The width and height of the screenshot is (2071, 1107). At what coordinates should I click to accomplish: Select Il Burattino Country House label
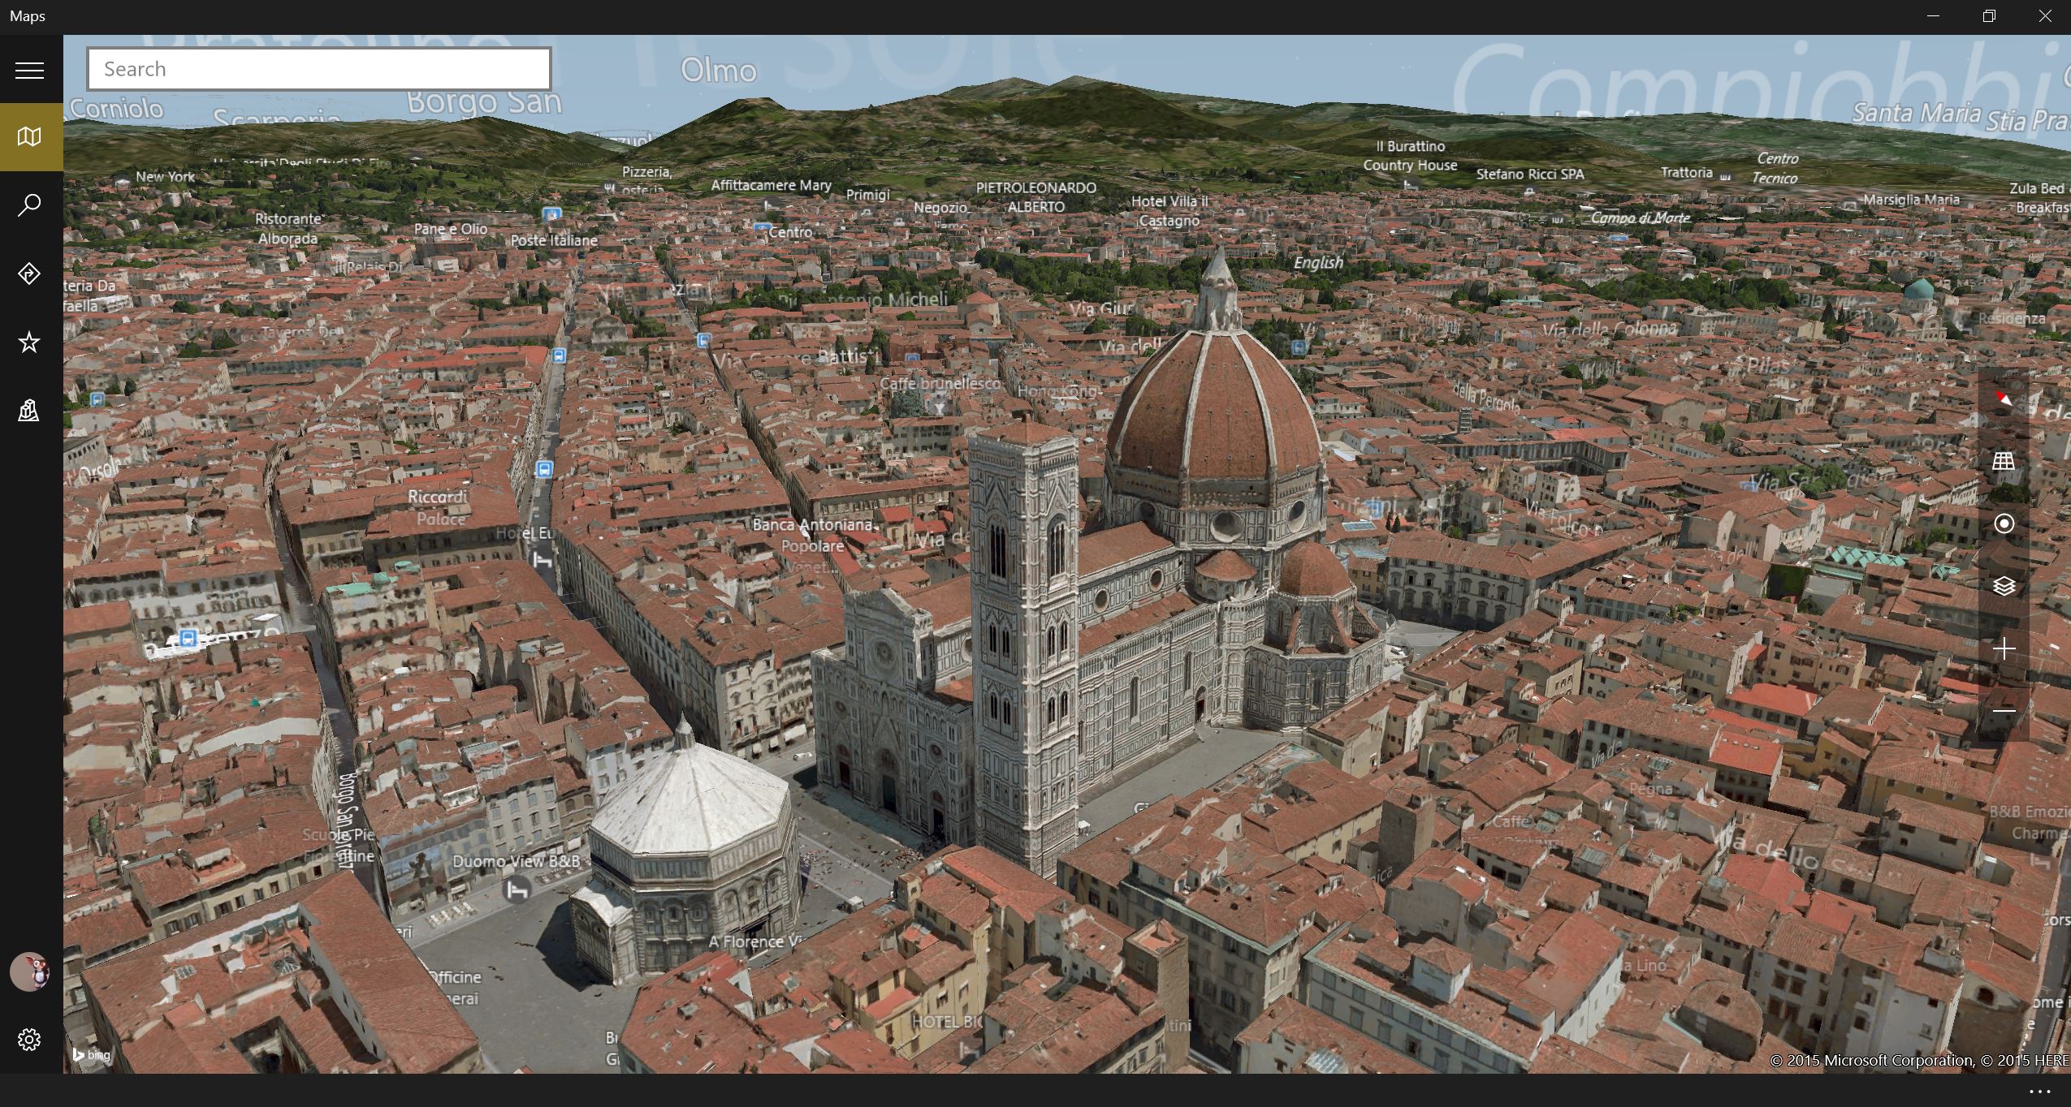[1410, 156]
